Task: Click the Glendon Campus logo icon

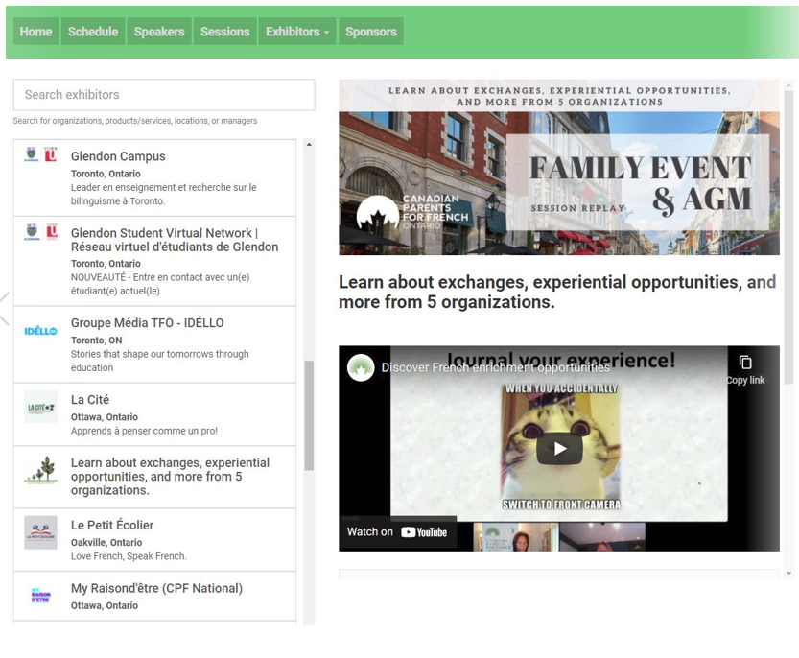Action: pos(40,154)
